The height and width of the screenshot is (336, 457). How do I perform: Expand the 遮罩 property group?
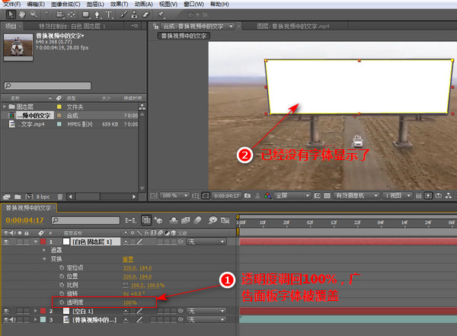coord(44,250)
